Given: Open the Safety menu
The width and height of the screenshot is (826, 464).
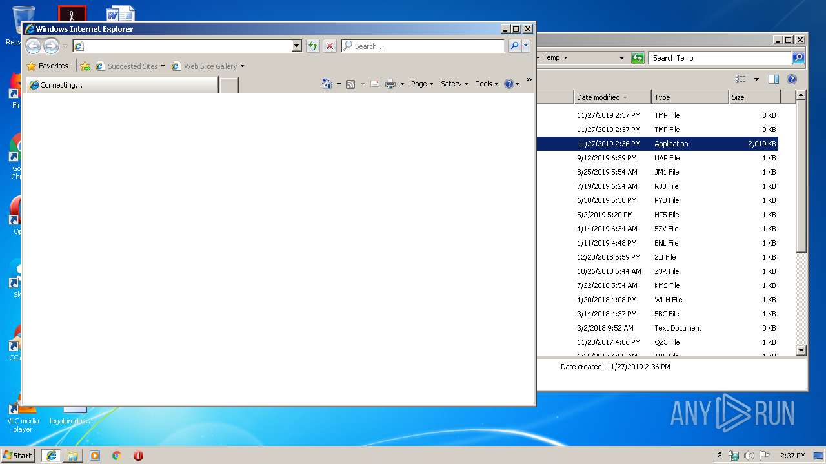Looking at the screenshot, I should [x=454, y=84].
